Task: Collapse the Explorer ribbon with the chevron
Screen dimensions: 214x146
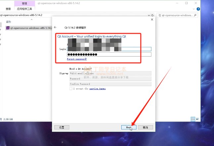Action: click(193, 9)
